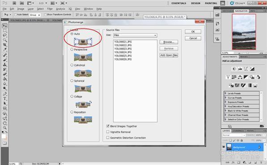Open the Use Files dropdown
267x165 pixels.
(135, 35)
